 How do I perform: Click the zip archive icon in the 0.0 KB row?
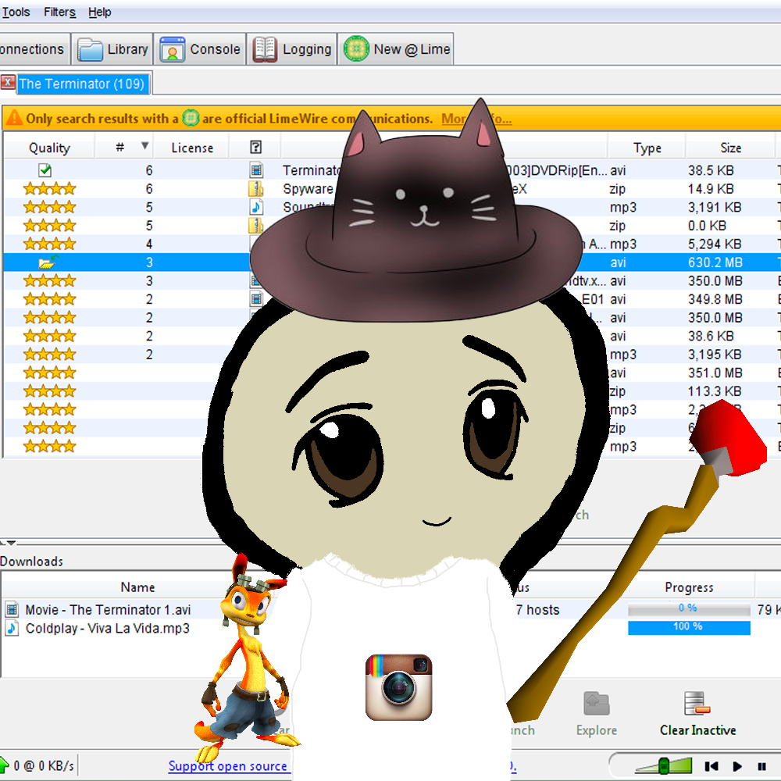256,226
